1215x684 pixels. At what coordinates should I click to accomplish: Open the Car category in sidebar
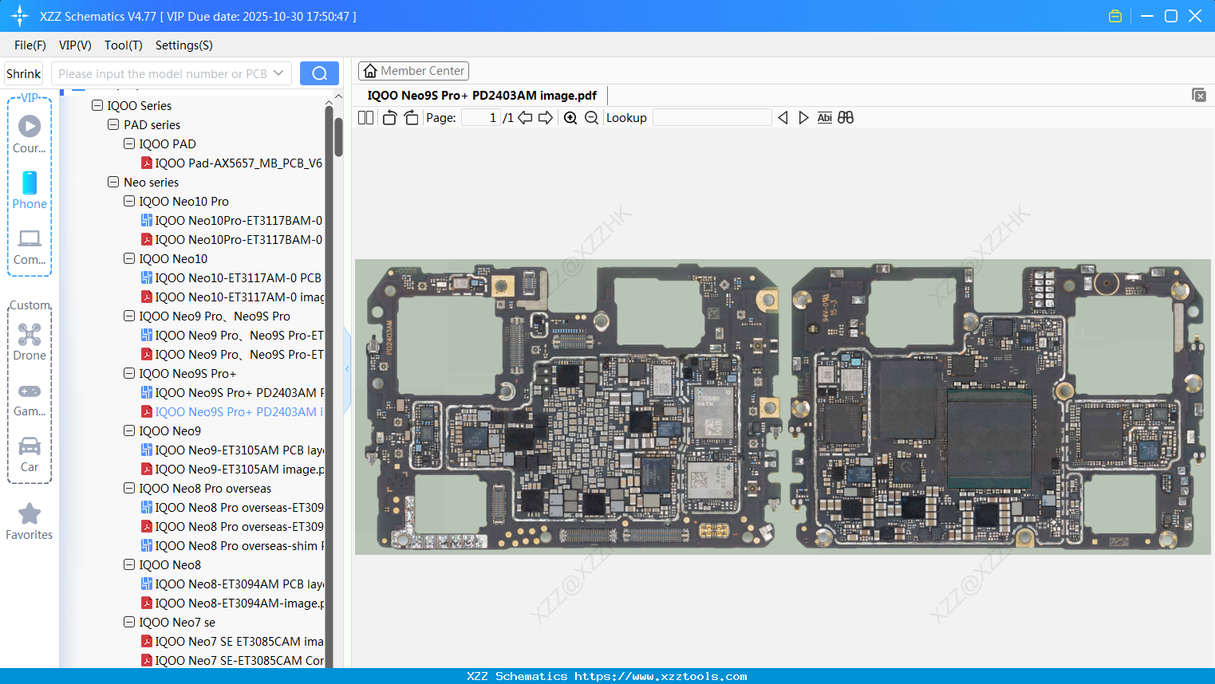[x=30, y=454]
